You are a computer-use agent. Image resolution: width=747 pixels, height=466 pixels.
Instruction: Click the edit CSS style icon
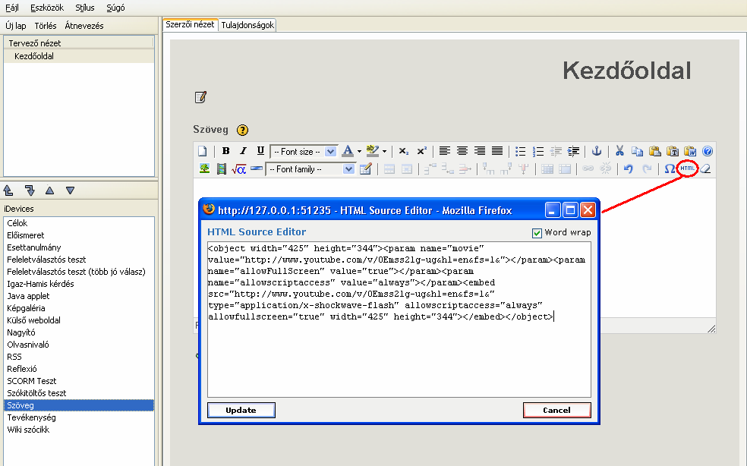(x=365, y=168)
